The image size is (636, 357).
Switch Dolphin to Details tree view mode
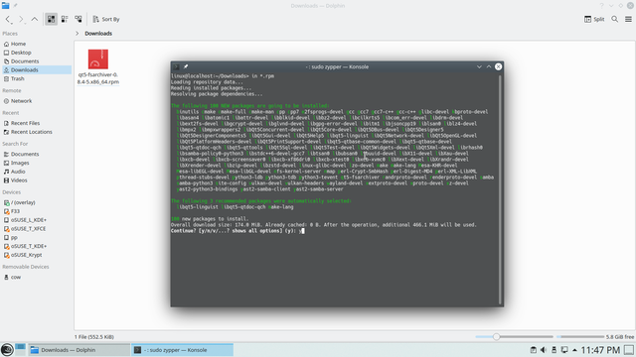pyautogui.click(x=79, y=19)
